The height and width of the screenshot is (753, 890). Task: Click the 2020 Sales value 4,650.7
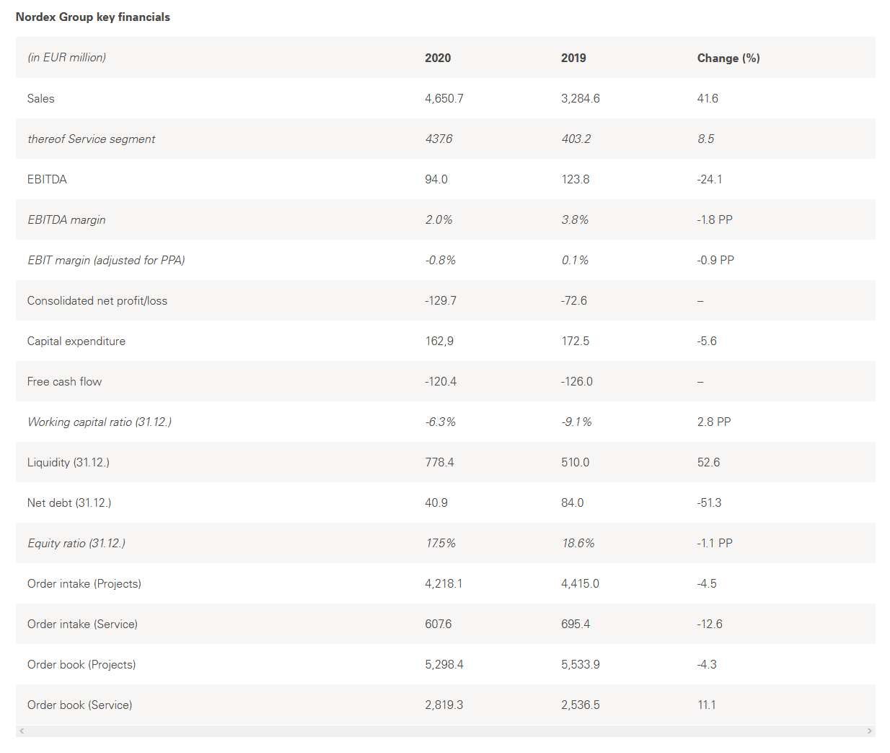pyautogui.click(x=444, y=99)
